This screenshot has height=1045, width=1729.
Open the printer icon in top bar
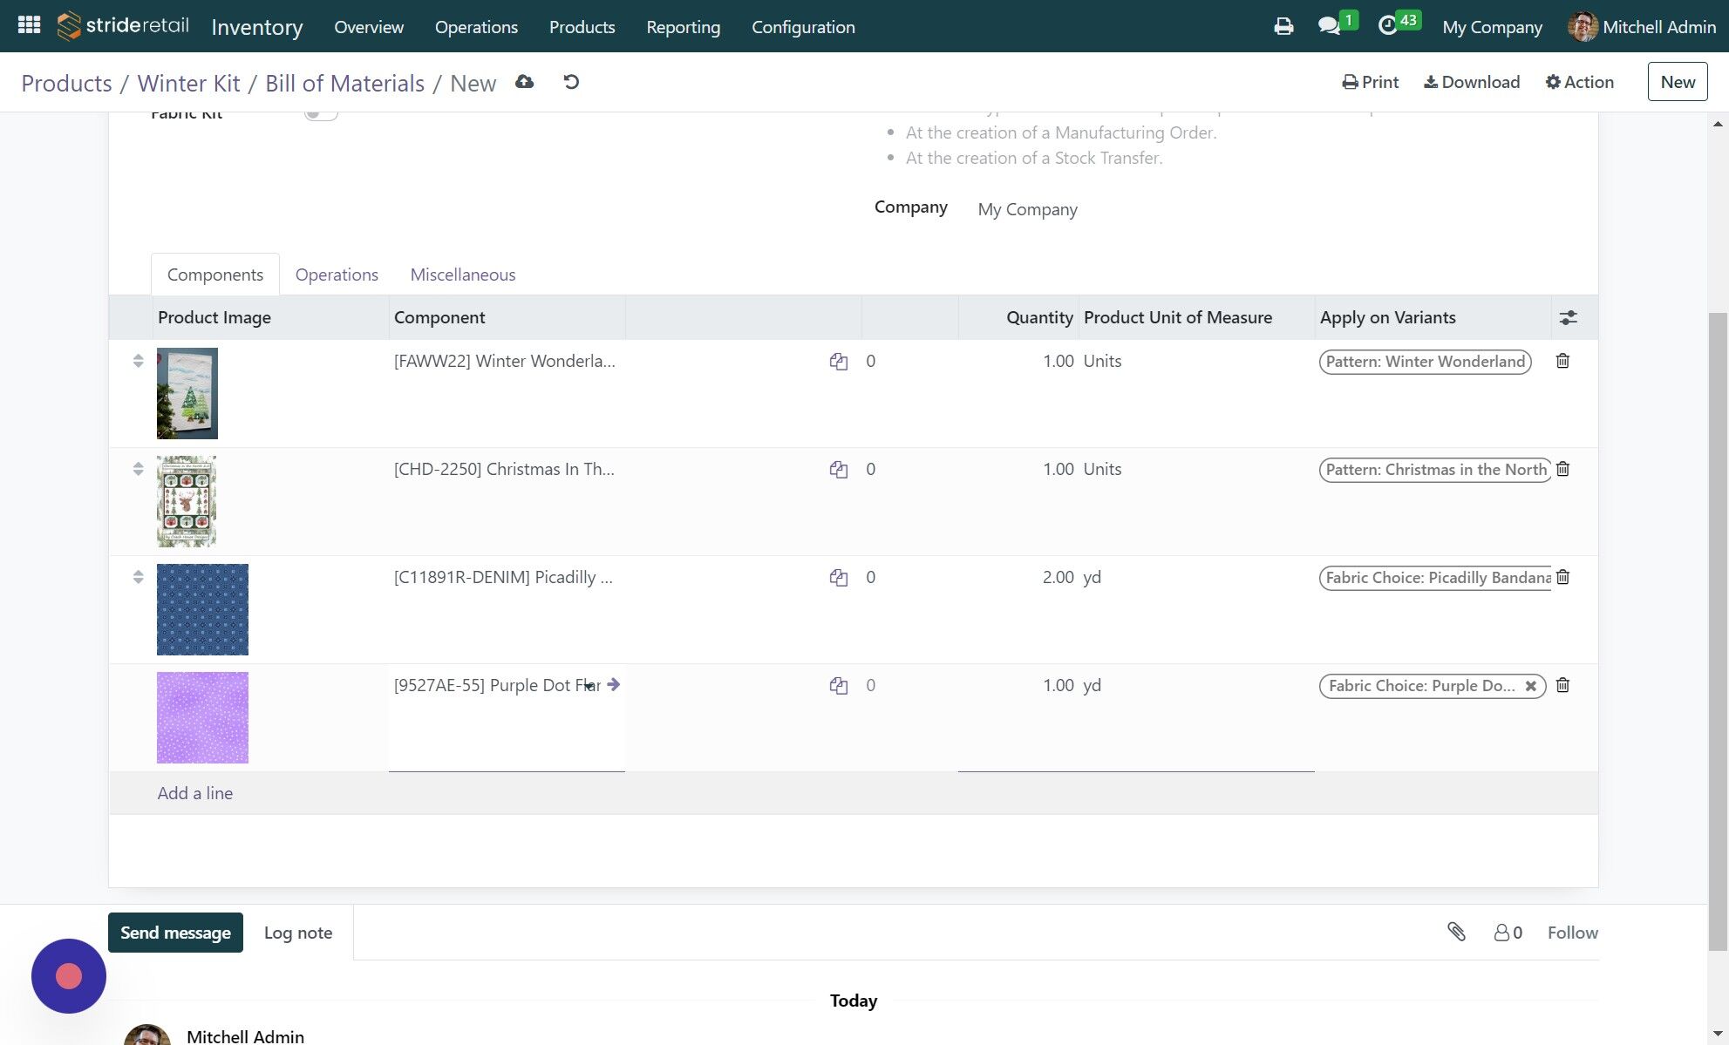(1283, 26)
